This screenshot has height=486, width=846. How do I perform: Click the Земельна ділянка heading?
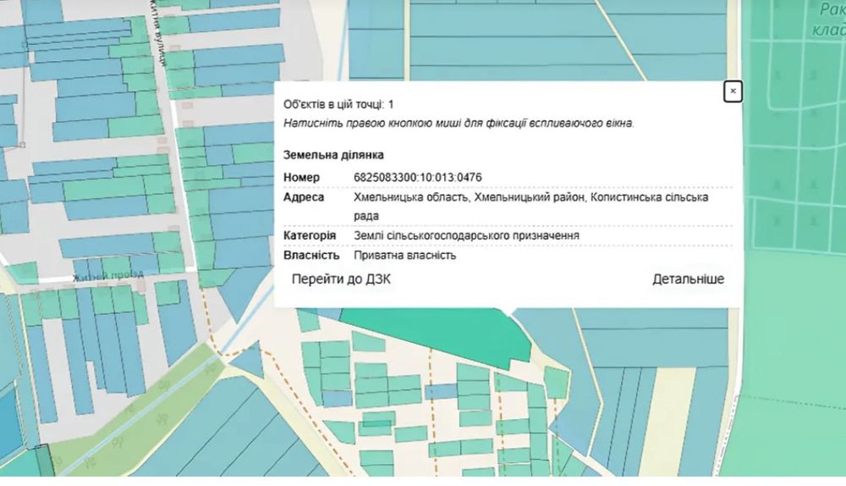point(333,155)
